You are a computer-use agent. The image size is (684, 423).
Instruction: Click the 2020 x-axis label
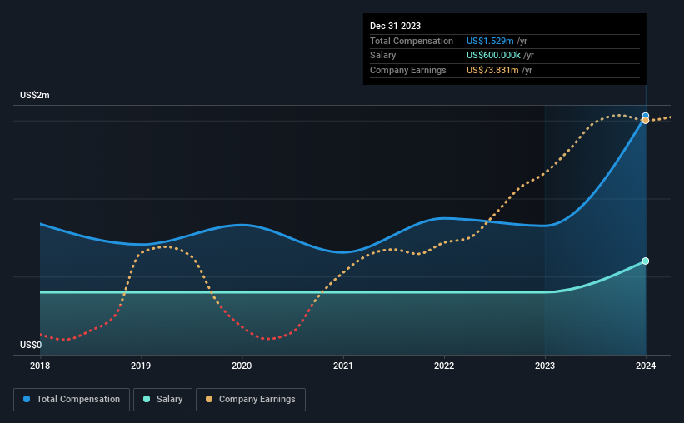[242, 366]
